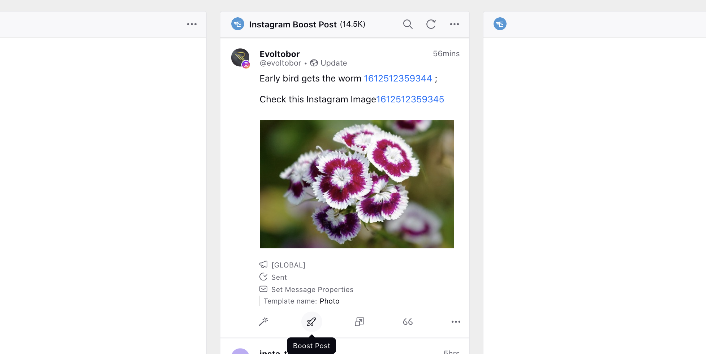Open search in Instagram Boost Post column
This screenshot has height=354, width=706.
click(408, 24)
